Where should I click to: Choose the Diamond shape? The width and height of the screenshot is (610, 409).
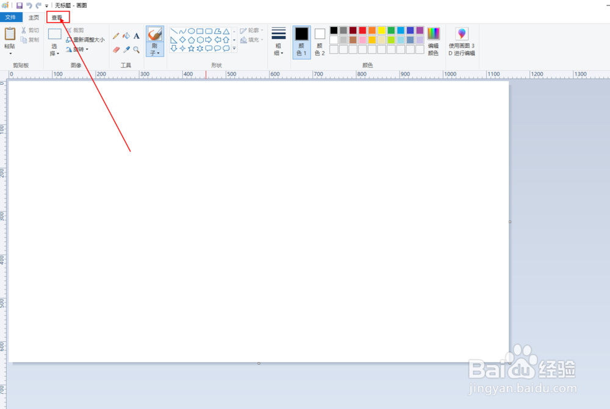(182, 40)
